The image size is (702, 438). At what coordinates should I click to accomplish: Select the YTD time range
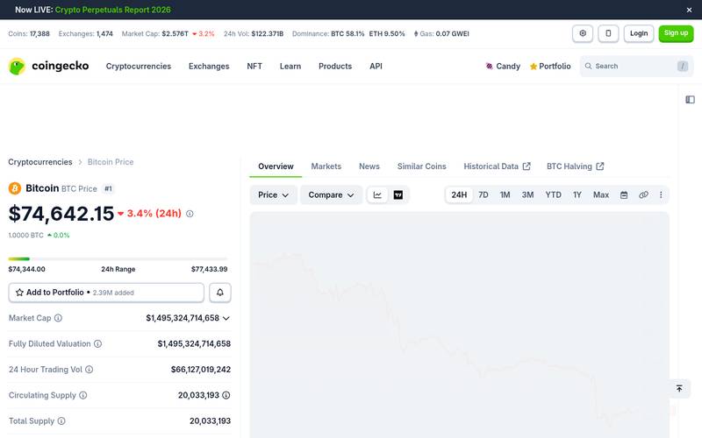pos(553,194)
